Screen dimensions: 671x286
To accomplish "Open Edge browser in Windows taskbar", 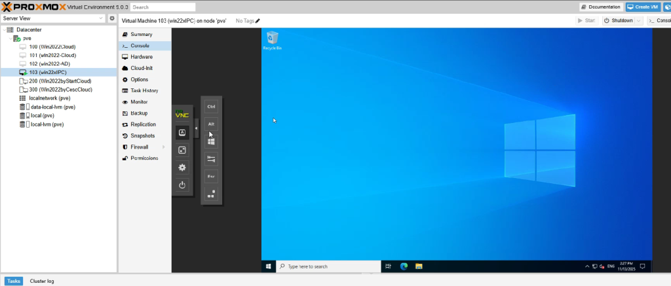I will [404, 266].
